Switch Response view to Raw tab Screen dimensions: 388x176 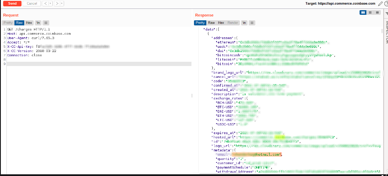(x=211, y=23)
